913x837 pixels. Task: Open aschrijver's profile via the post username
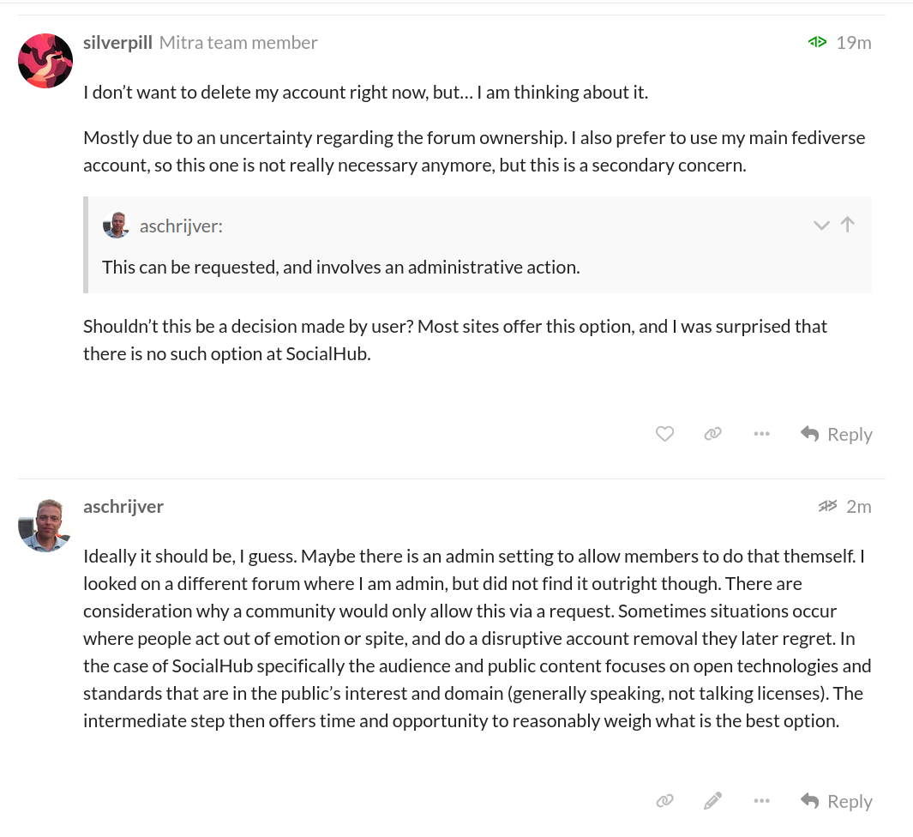(123, 506)
